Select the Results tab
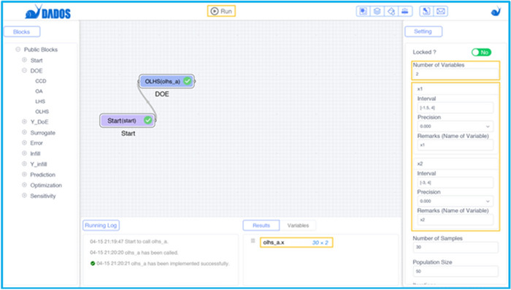Image resolution: width=511 pixels, height=290 pixels. click(x=261, y=226)
